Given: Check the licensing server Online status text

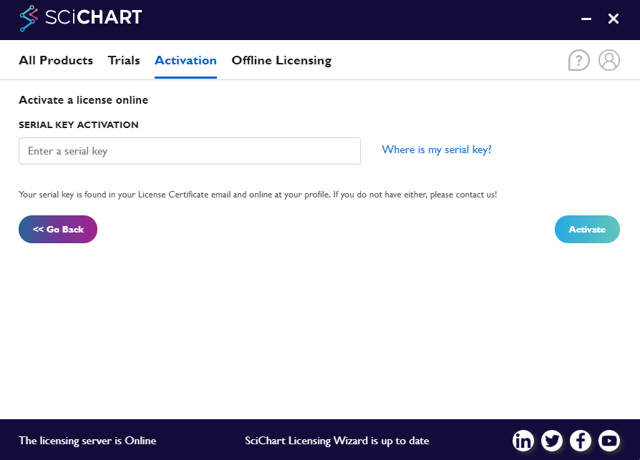Looking at the screenshot, I should tap(87, 441).
